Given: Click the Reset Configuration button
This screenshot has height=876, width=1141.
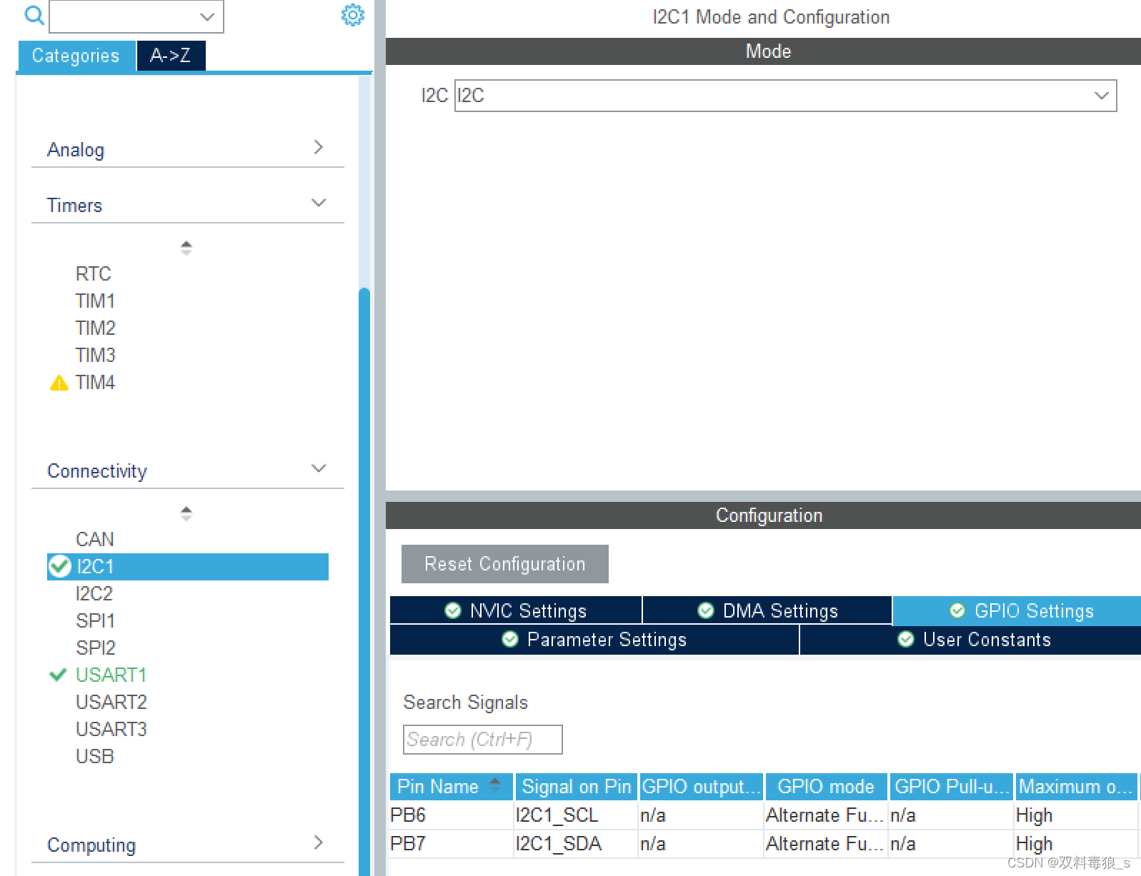Looking at the screenshot, I should pyautogui.click(x=505, y=564).
